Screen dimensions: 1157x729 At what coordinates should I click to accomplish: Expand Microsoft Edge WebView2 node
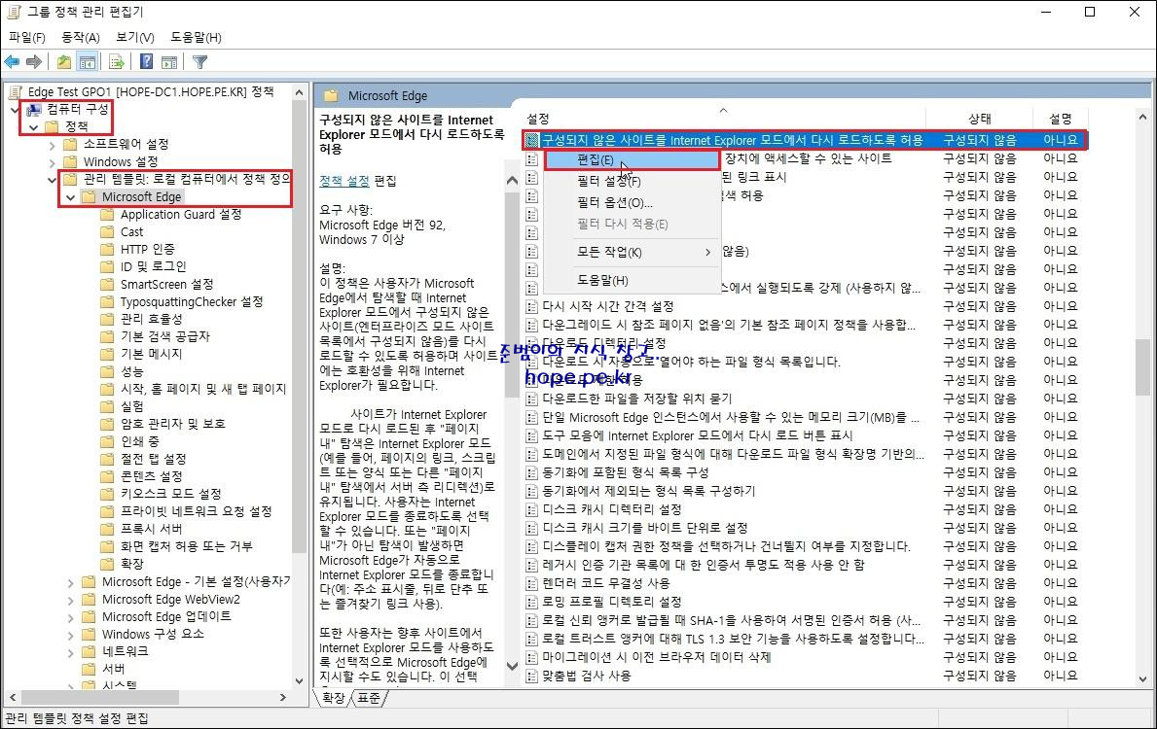coord(70,600)
